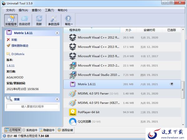Click the Motrix icon in details panel header
The width and height of the screenshot is (187, 140).
[9, 32]
